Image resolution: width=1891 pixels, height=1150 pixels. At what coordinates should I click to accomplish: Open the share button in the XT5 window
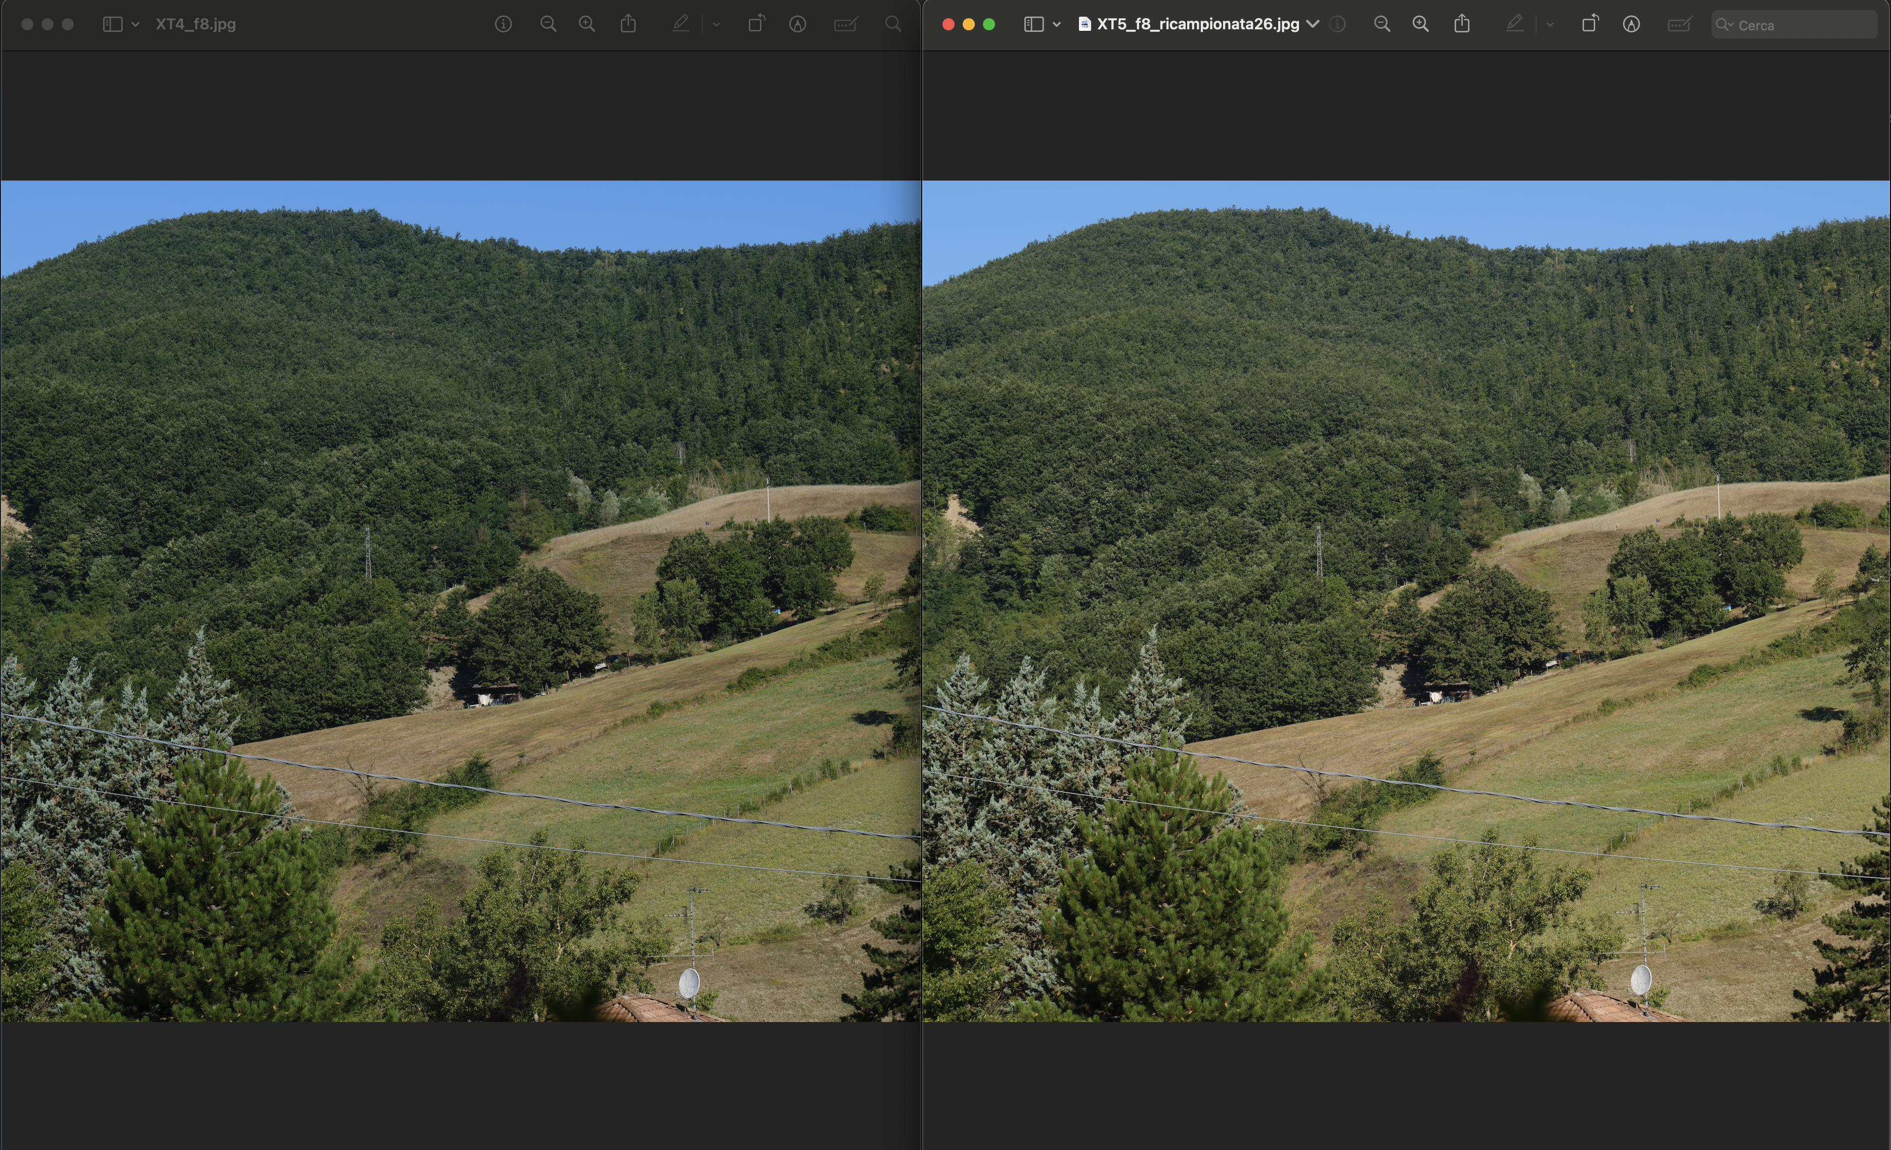pos(1462,23)
